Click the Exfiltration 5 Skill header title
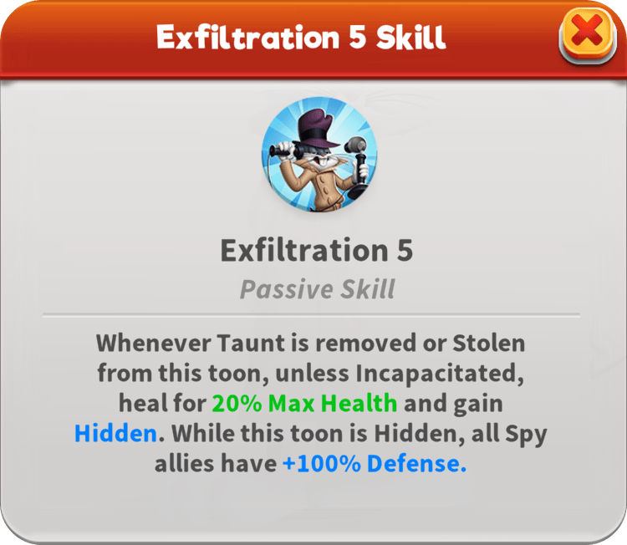 point(301,37)
